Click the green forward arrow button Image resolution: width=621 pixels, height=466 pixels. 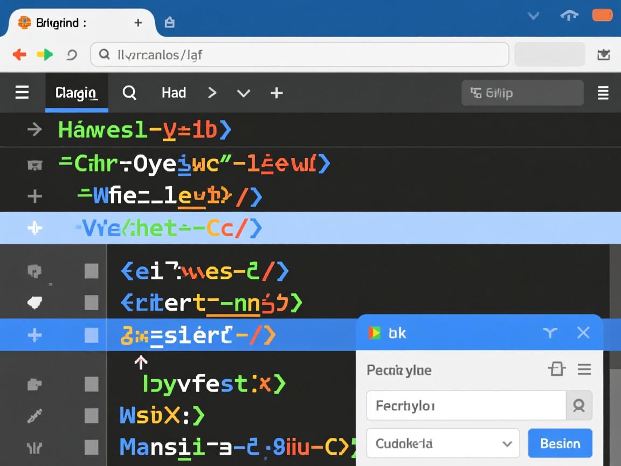point(45,54)
